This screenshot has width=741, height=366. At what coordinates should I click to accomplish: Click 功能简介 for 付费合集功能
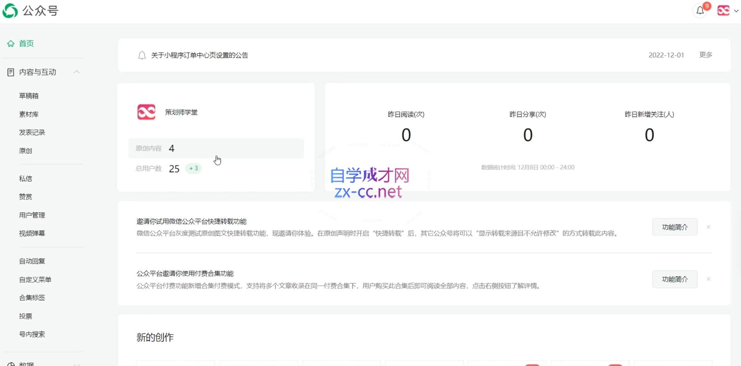tap(674, 279)
